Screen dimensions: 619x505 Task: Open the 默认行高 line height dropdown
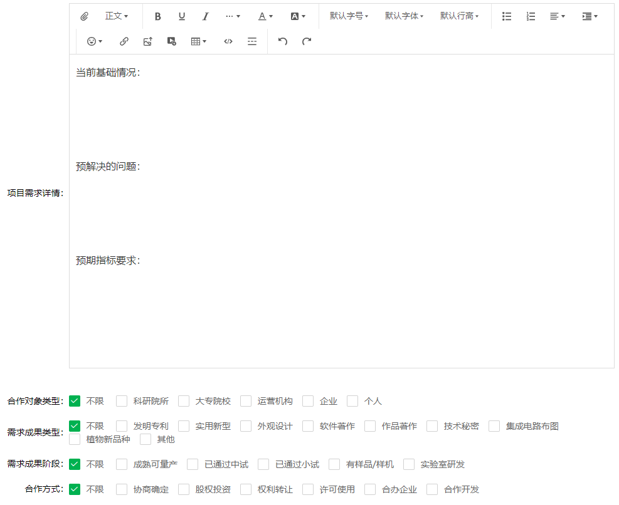[459, 16]
